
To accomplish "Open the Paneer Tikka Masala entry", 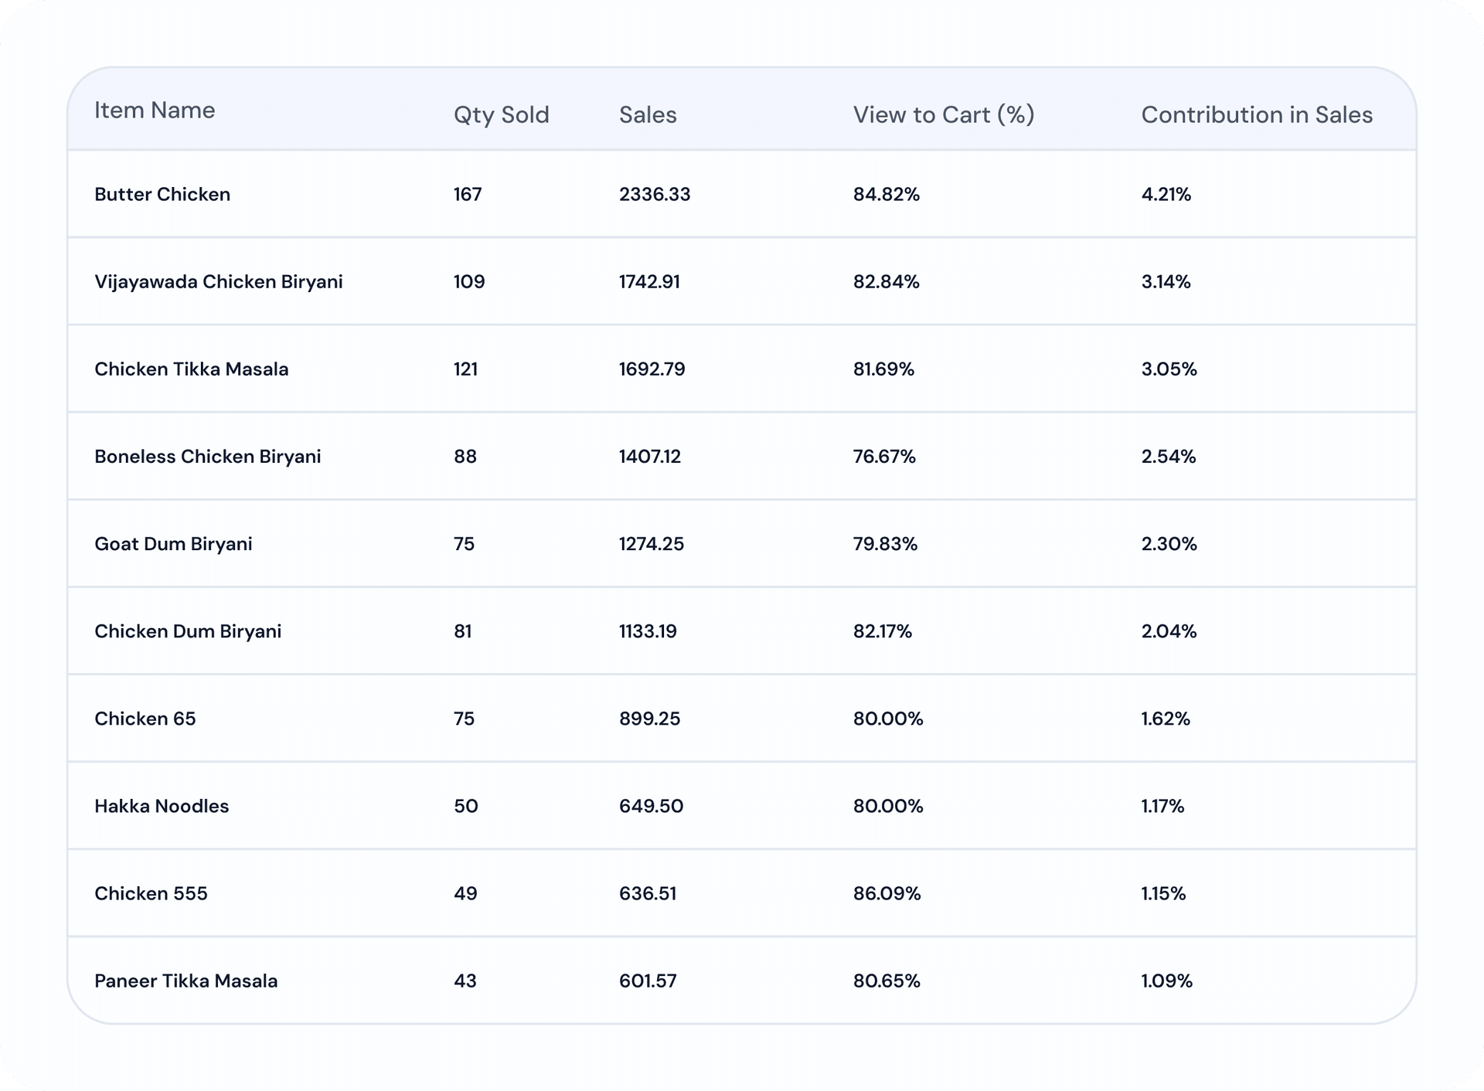I will [186, 981].
